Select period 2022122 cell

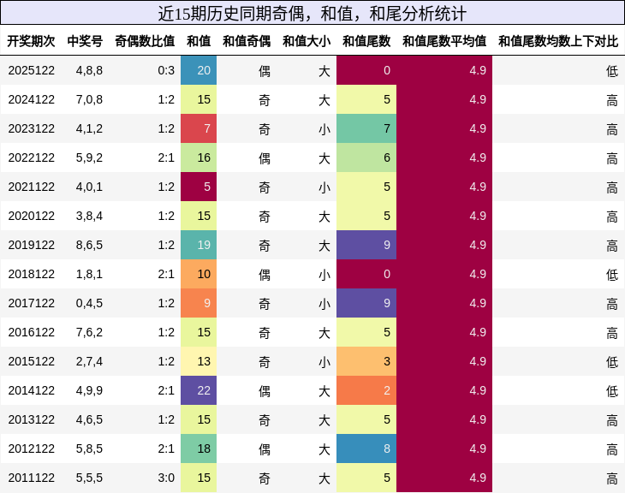click(x=31, y=157)
